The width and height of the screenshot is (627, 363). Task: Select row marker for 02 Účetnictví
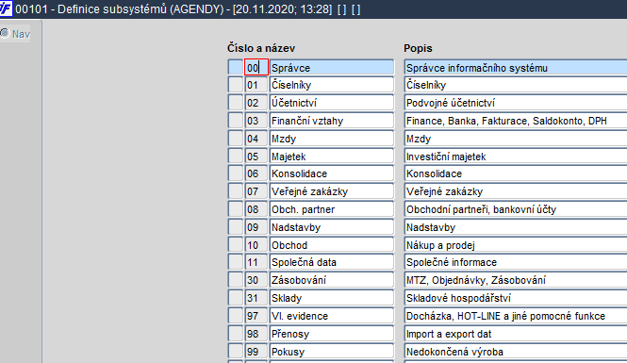point(236,103)
